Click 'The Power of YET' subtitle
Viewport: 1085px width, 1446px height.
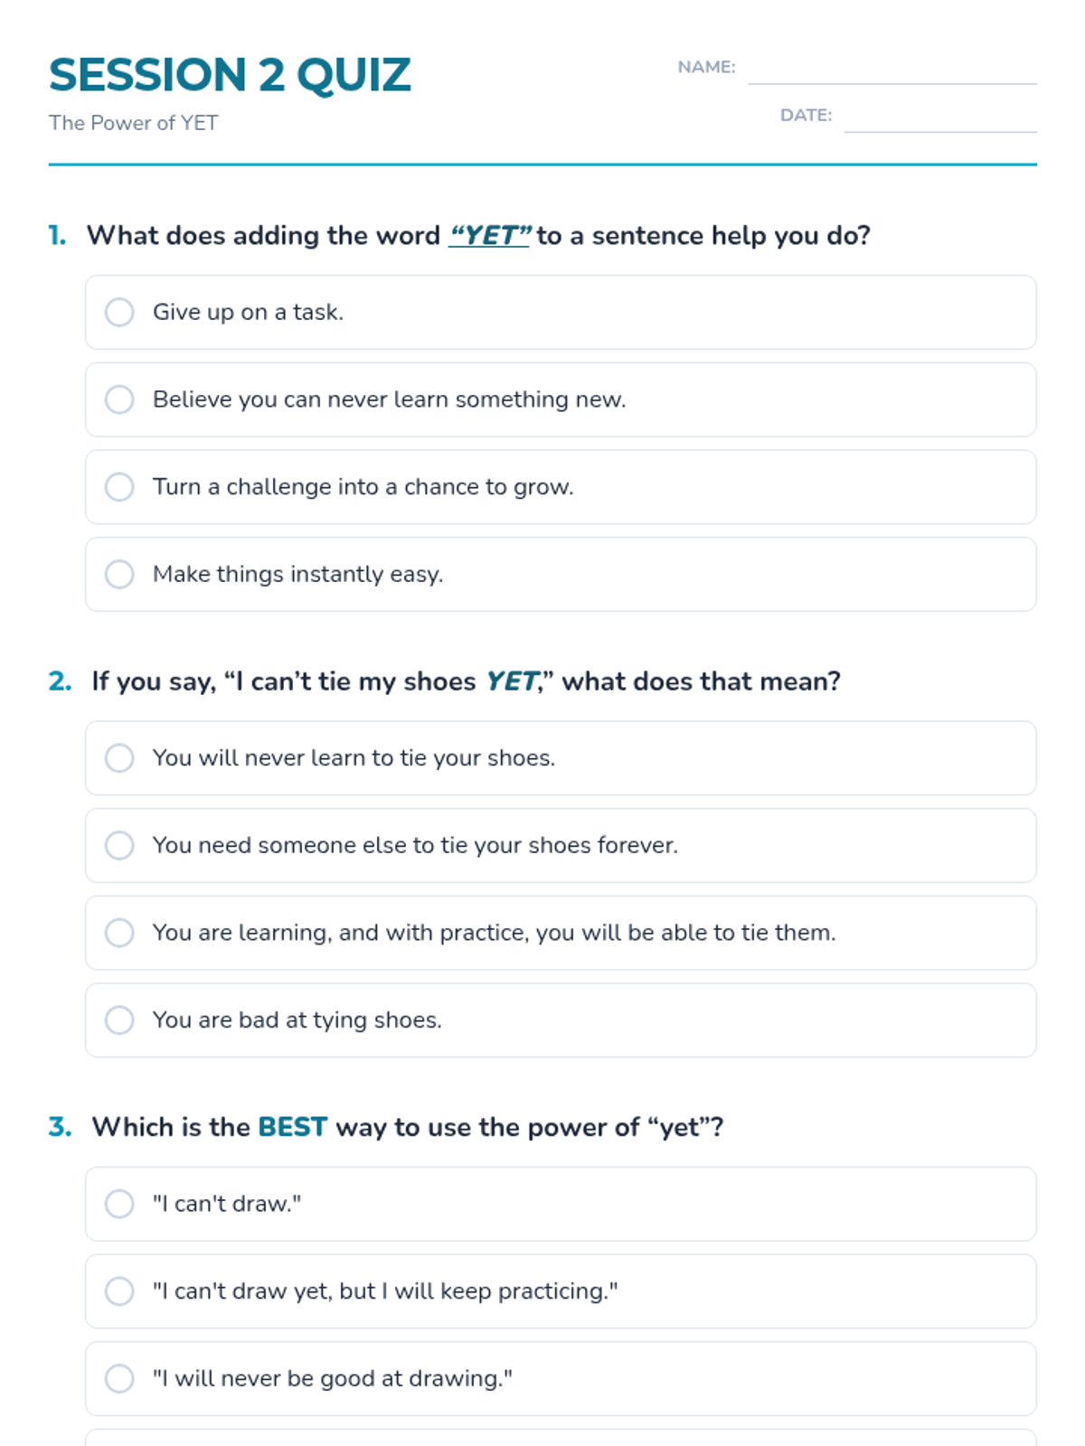pyautogui.click(x=134, y=123)
